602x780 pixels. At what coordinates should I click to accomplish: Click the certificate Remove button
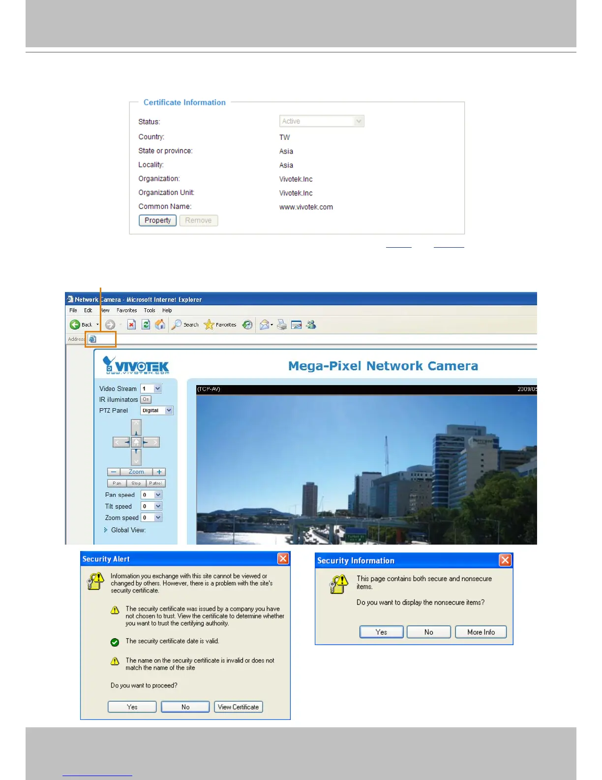coord(199,221)
